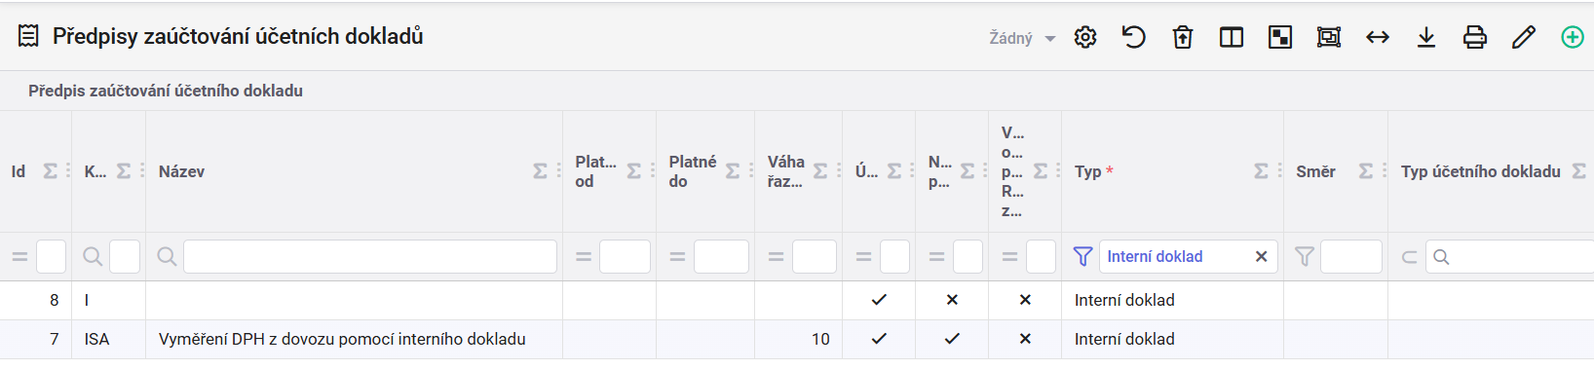Toggle the cross in row 8 N column
Image resolution: width=1594 pixels, height=370 pixels.
pyautogui.click(x=952, y=300)
